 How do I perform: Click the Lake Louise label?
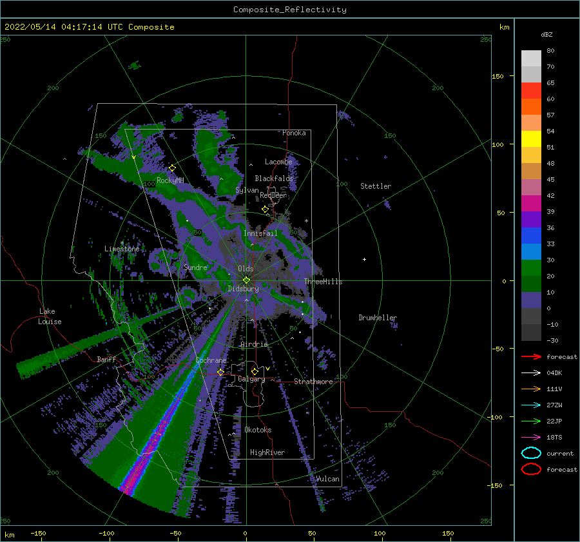50,316
